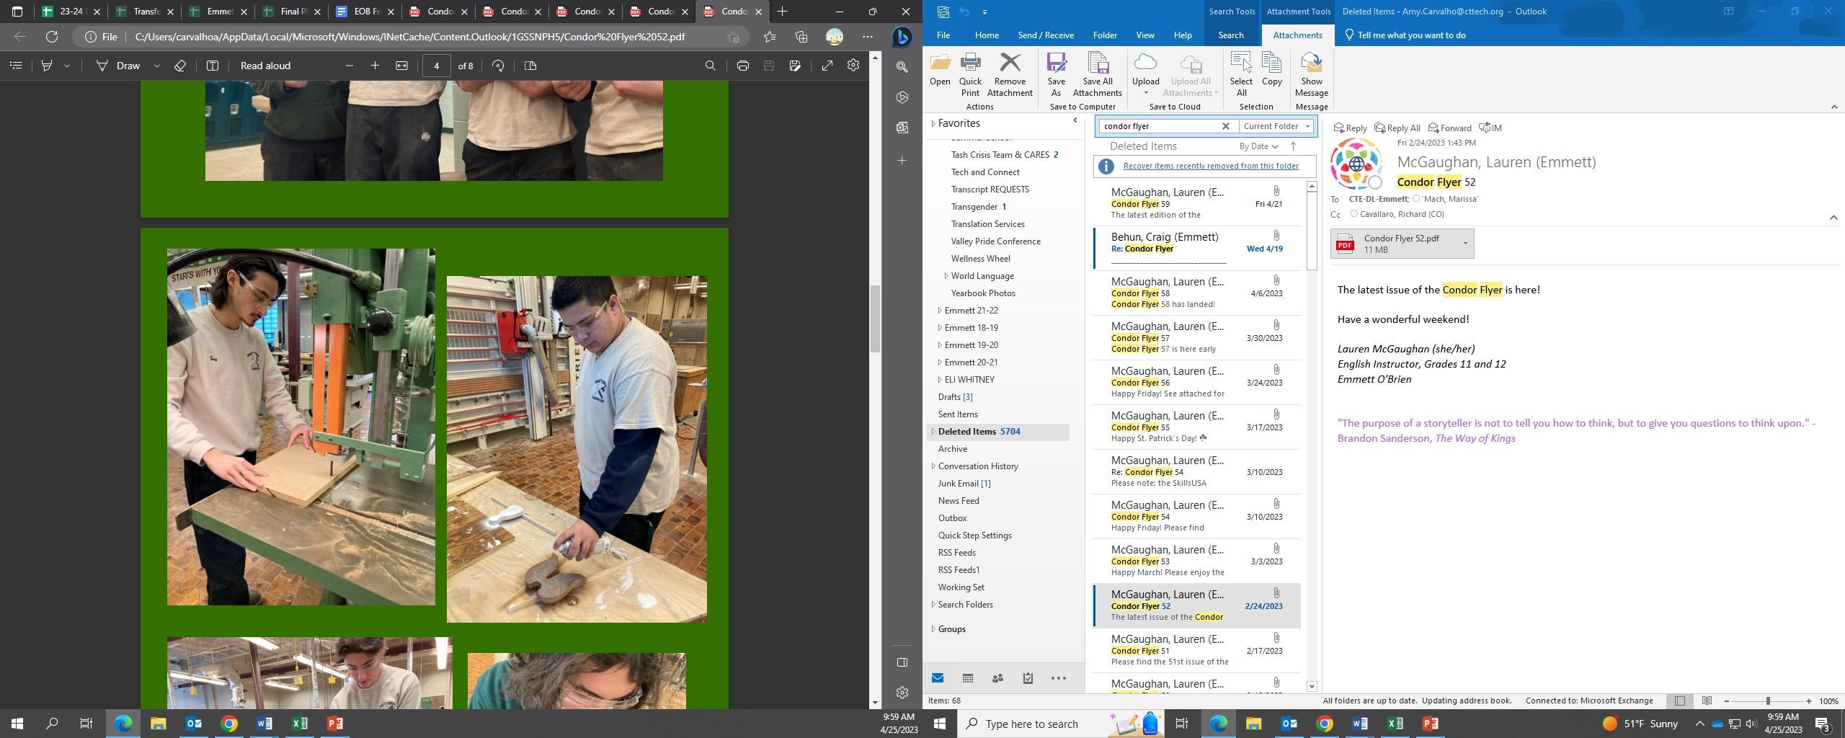
Task: Click Show Message in the Outlook ribbon
Action: tap(1311, 75)
